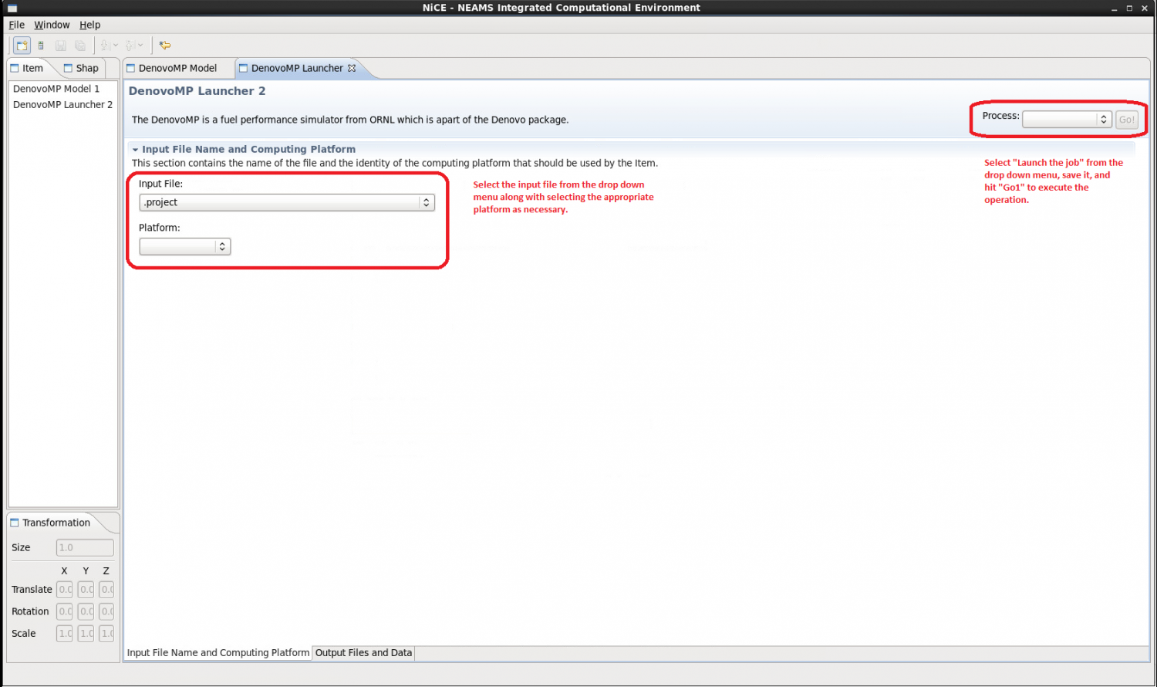Click the Rotation X field
The height and width of the screenshot is (687, 1157).
point(65,611)
